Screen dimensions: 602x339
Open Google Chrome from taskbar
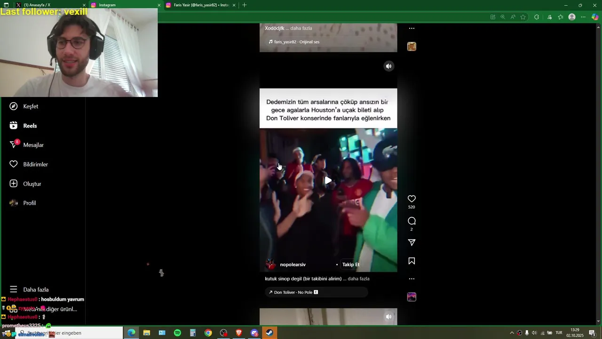(x=208, y=333)
